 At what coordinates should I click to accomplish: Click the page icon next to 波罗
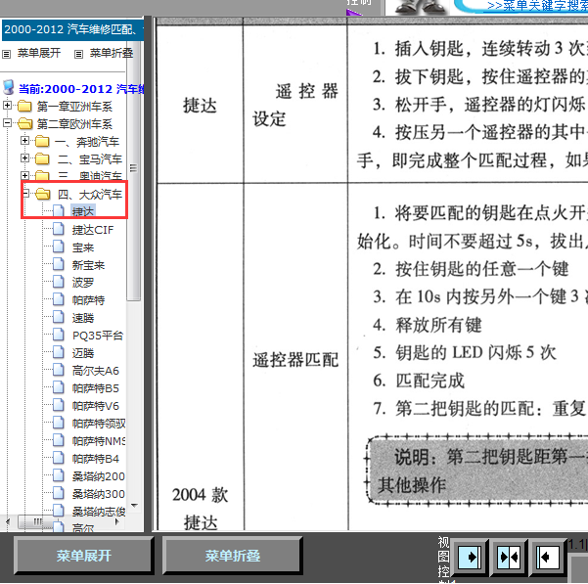coord(59,282)
